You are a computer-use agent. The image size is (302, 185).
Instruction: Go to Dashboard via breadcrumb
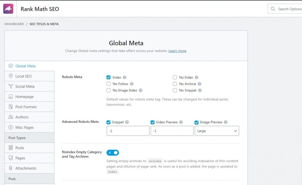coord(14,24)
